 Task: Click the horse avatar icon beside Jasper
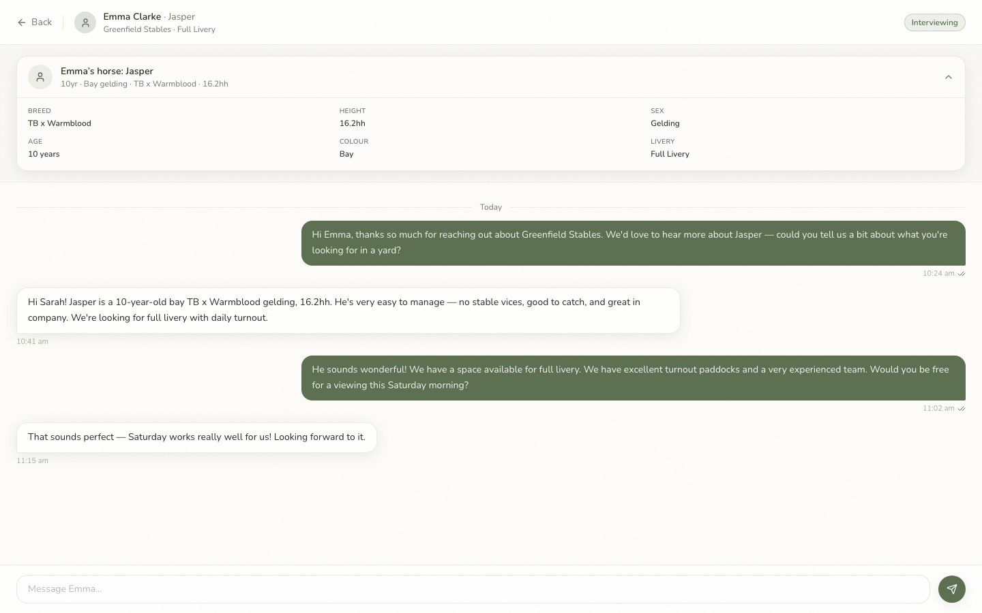click(40, 77)
